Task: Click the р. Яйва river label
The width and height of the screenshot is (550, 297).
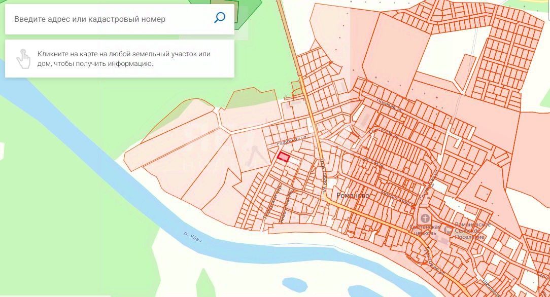Action: pyautogui.click(x=193, y=237)
